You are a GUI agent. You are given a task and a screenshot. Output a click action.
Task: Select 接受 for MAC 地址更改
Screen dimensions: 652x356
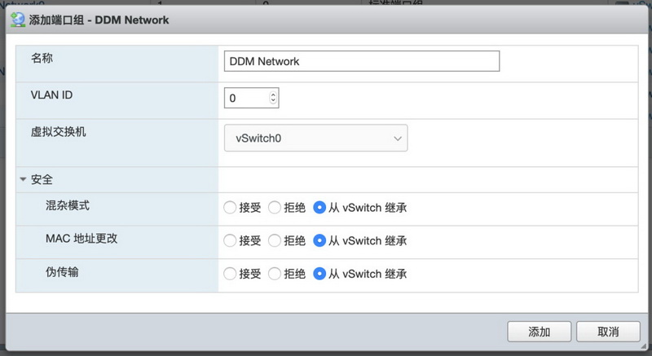[x=231, y=240]
